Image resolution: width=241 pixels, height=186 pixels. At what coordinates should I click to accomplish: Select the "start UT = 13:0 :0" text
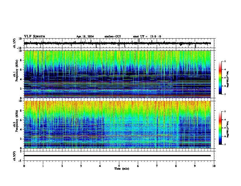click(147, 36)
